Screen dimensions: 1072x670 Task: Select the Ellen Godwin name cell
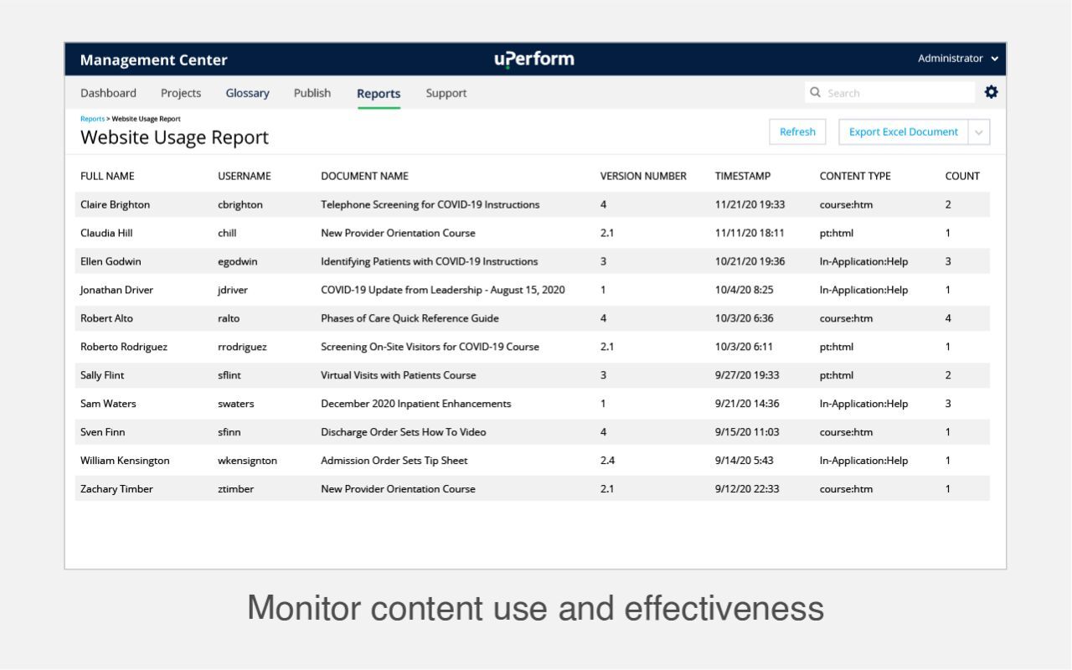pos(111,261)
